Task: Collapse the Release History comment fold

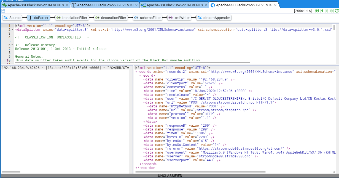Action: [x=12, y=45]
